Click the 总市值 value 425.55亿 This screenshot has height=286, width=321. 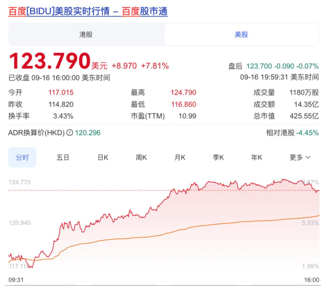tap(304, 116)
